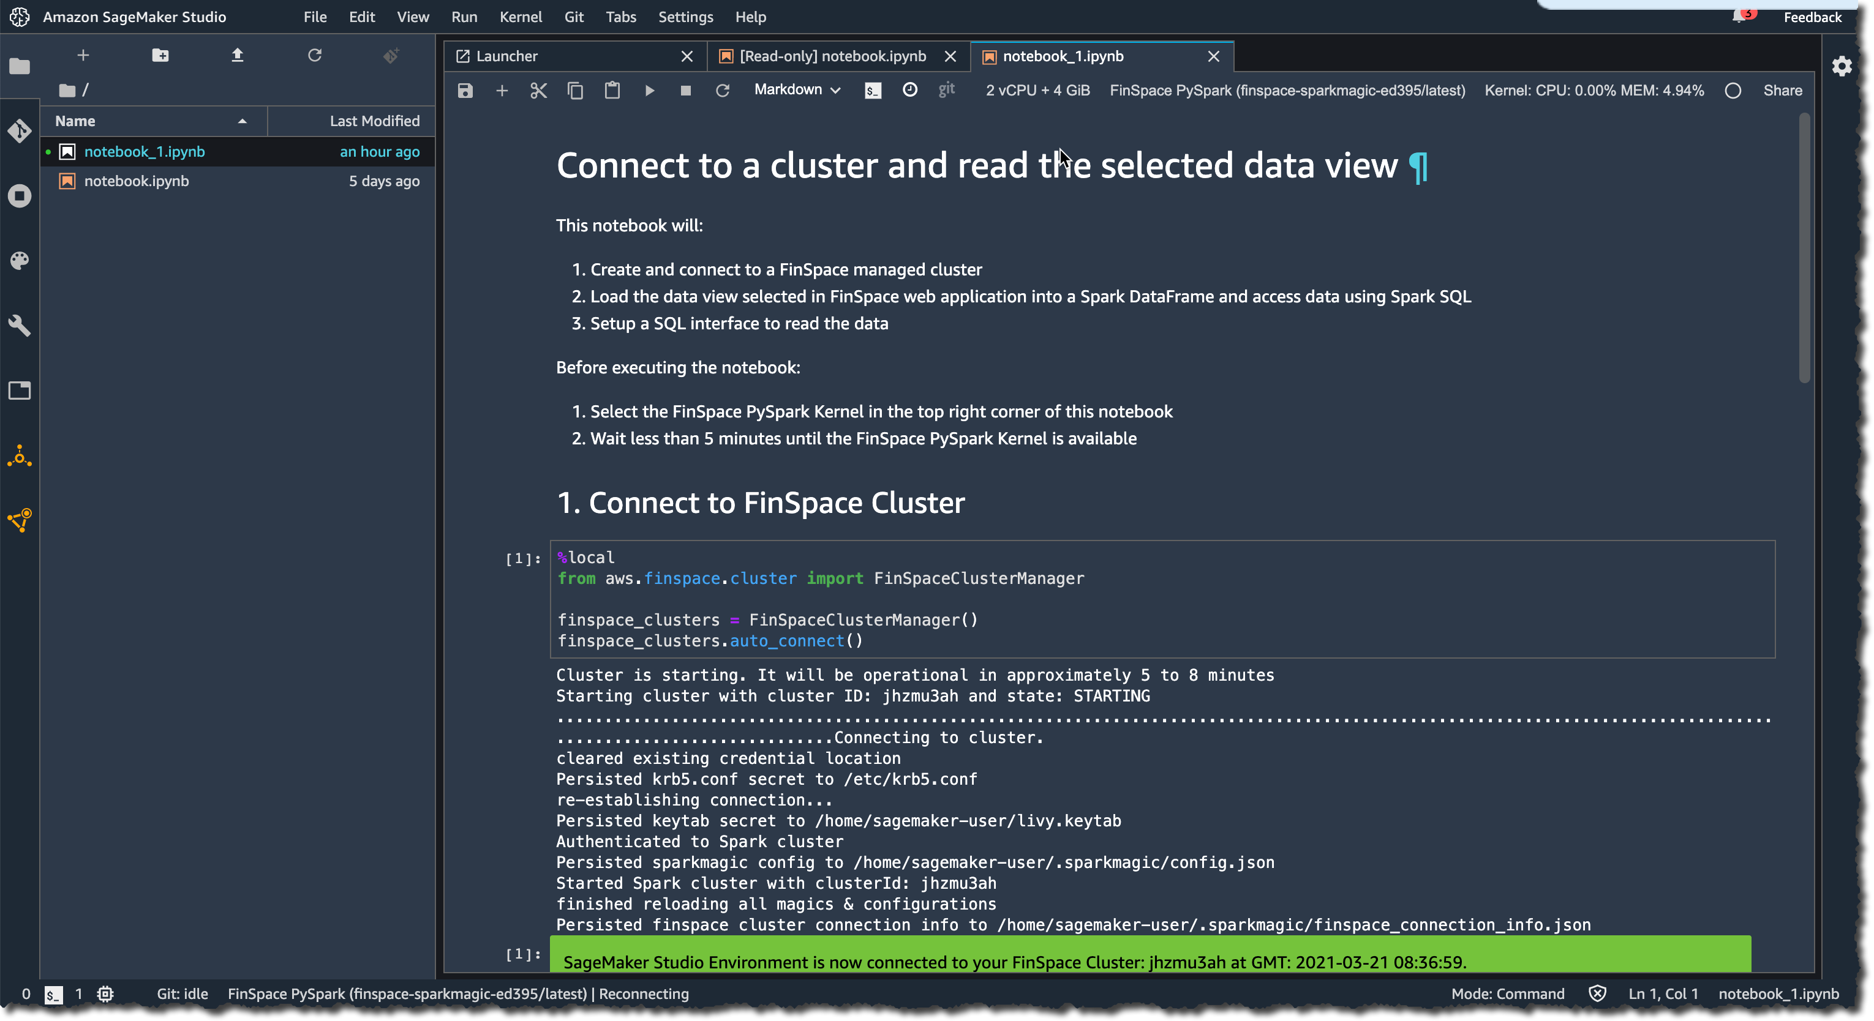This screenshot has width=1874, height=1021.
Task: Open notebook.ipynb in the file browser
Action: click(x=136, y=181)
